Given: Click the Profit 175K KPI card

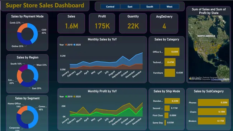Looking at the screenshot, I should [x=102, y=23].
